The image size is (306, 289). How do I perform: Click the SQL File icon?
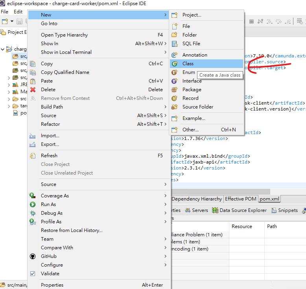(174, 44)
